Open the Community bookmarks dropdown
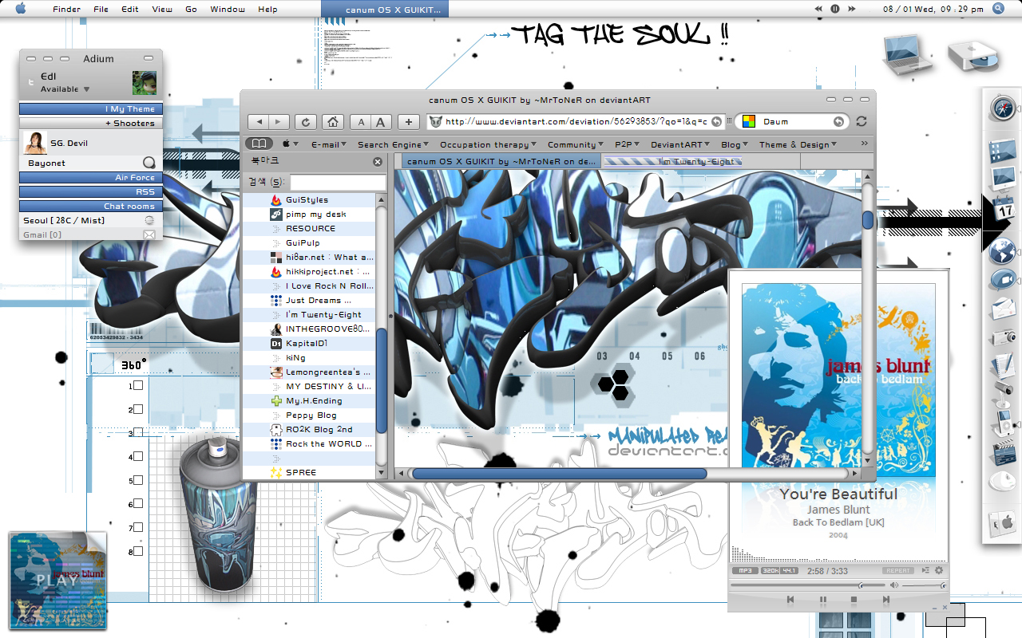This screenshot has width=1022, height=638. click(576, 144)
